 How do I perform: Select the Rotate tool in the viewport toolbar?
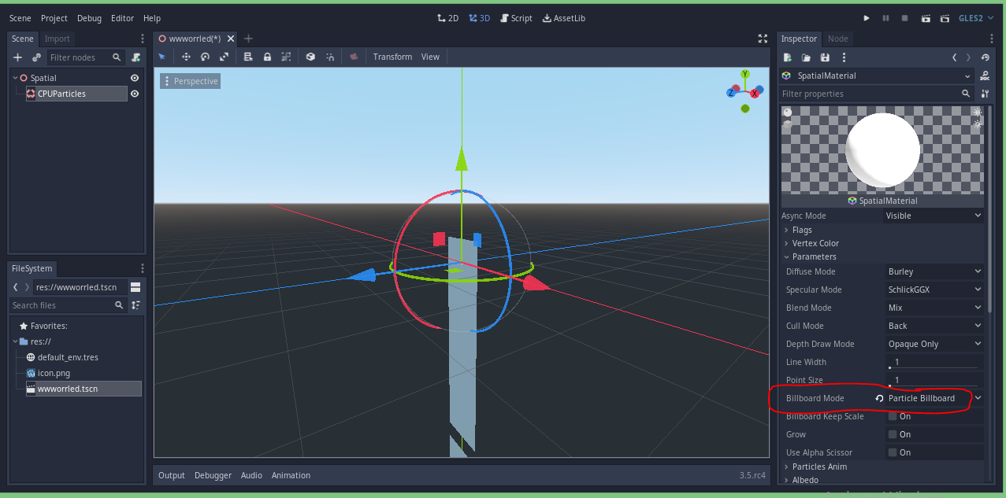(205, 57)
